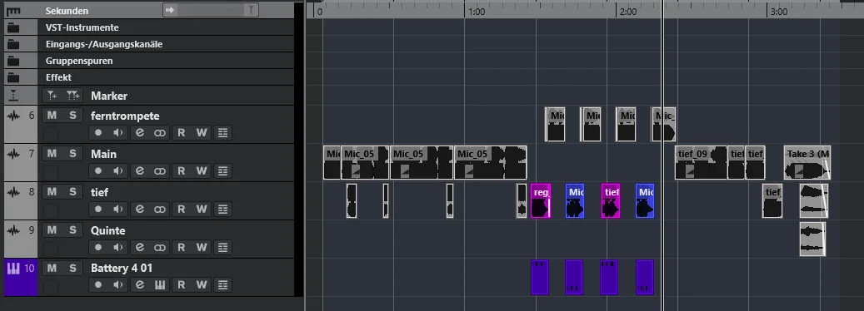Viewport: 864px width, 311px height.
Task: Click 1:00 position on time ruler
Action: pyautogui.click(x=476, y=12)
